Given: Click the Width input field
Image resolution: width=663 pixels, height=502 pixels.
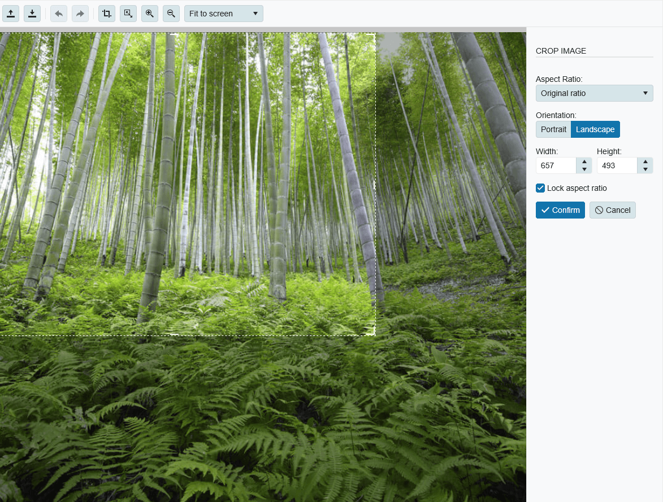Looking at the screenshot, I should click(556, 165).
